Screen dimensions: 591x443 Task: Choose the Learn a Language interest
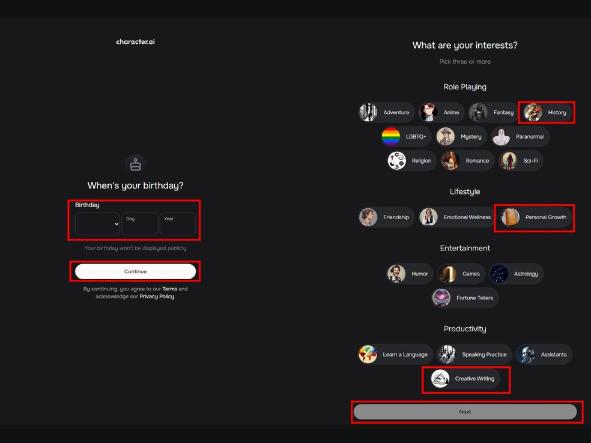[x=395, y=354]
